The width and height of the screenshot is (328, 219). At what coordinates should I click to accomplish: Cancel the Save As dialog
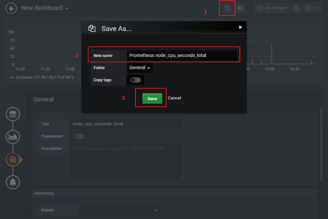(x=174, y=98)
